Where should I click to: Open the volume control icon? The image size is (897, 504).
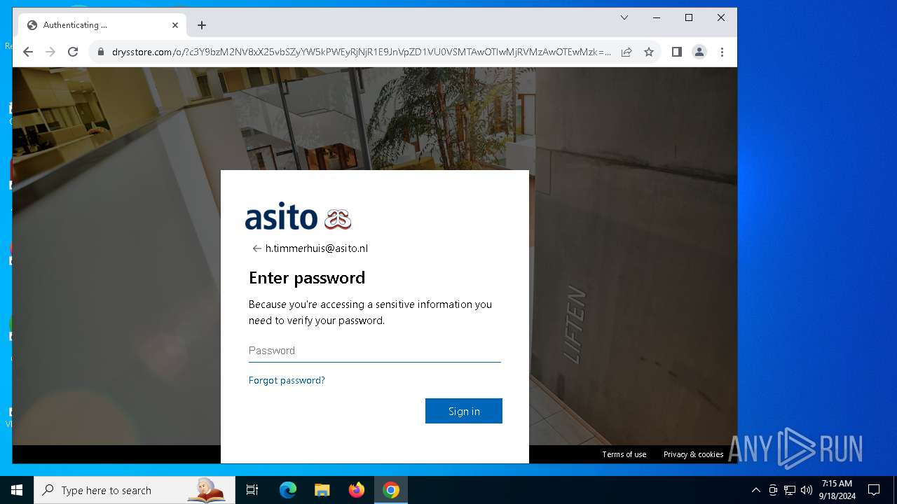click(807, 490)
